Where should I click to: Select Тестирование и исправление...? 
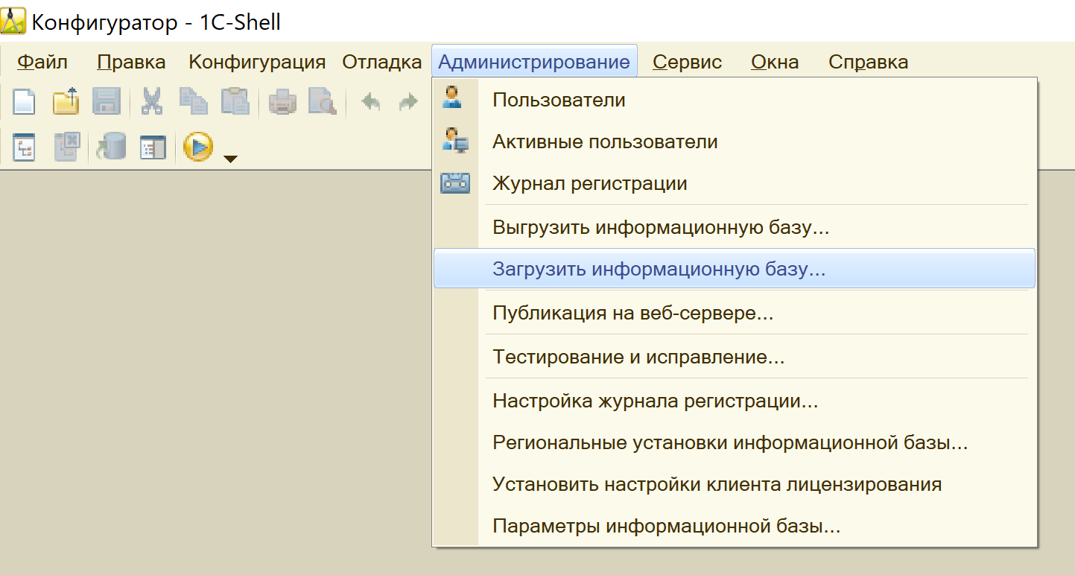(735, 357)
